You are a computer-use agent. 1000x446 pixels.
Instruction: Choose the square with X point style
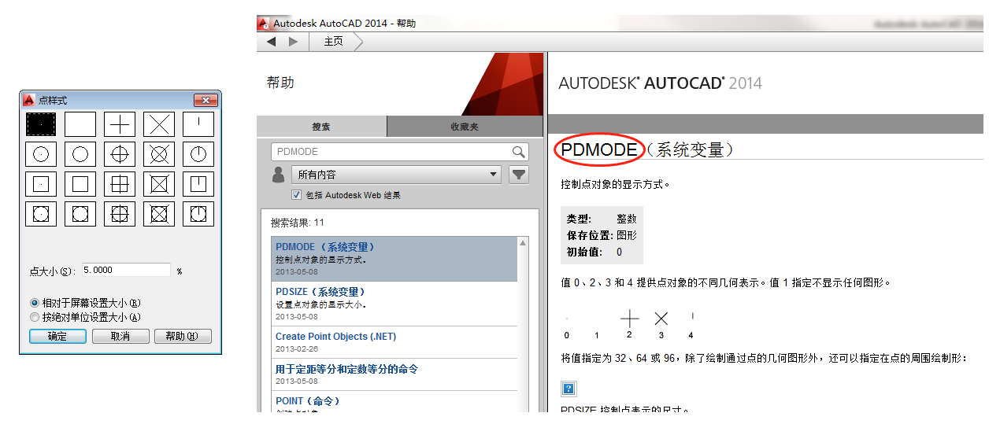click(x=159, y=184)
